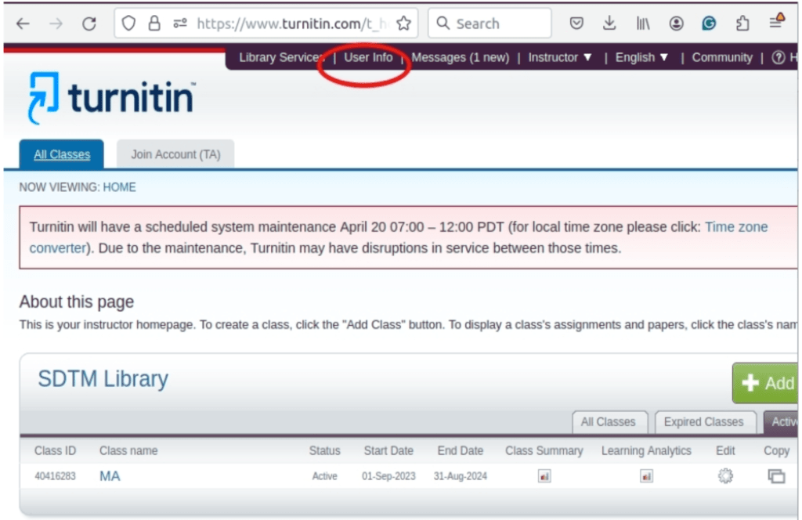Image resolution: width=802 pixels, height=520 pixels.
Task: Select the Expired Classes tab
Action: click(703, 421)
